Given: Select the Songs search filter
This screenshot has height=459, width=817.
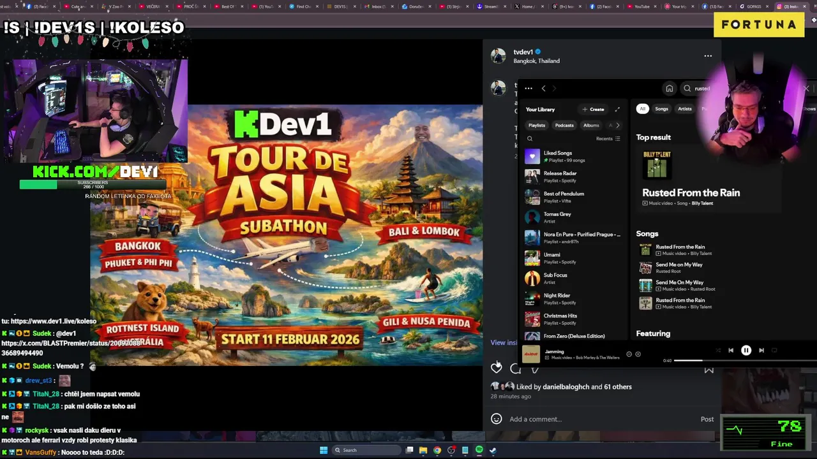Looking at the screenshot, I should tap(661, 109).
